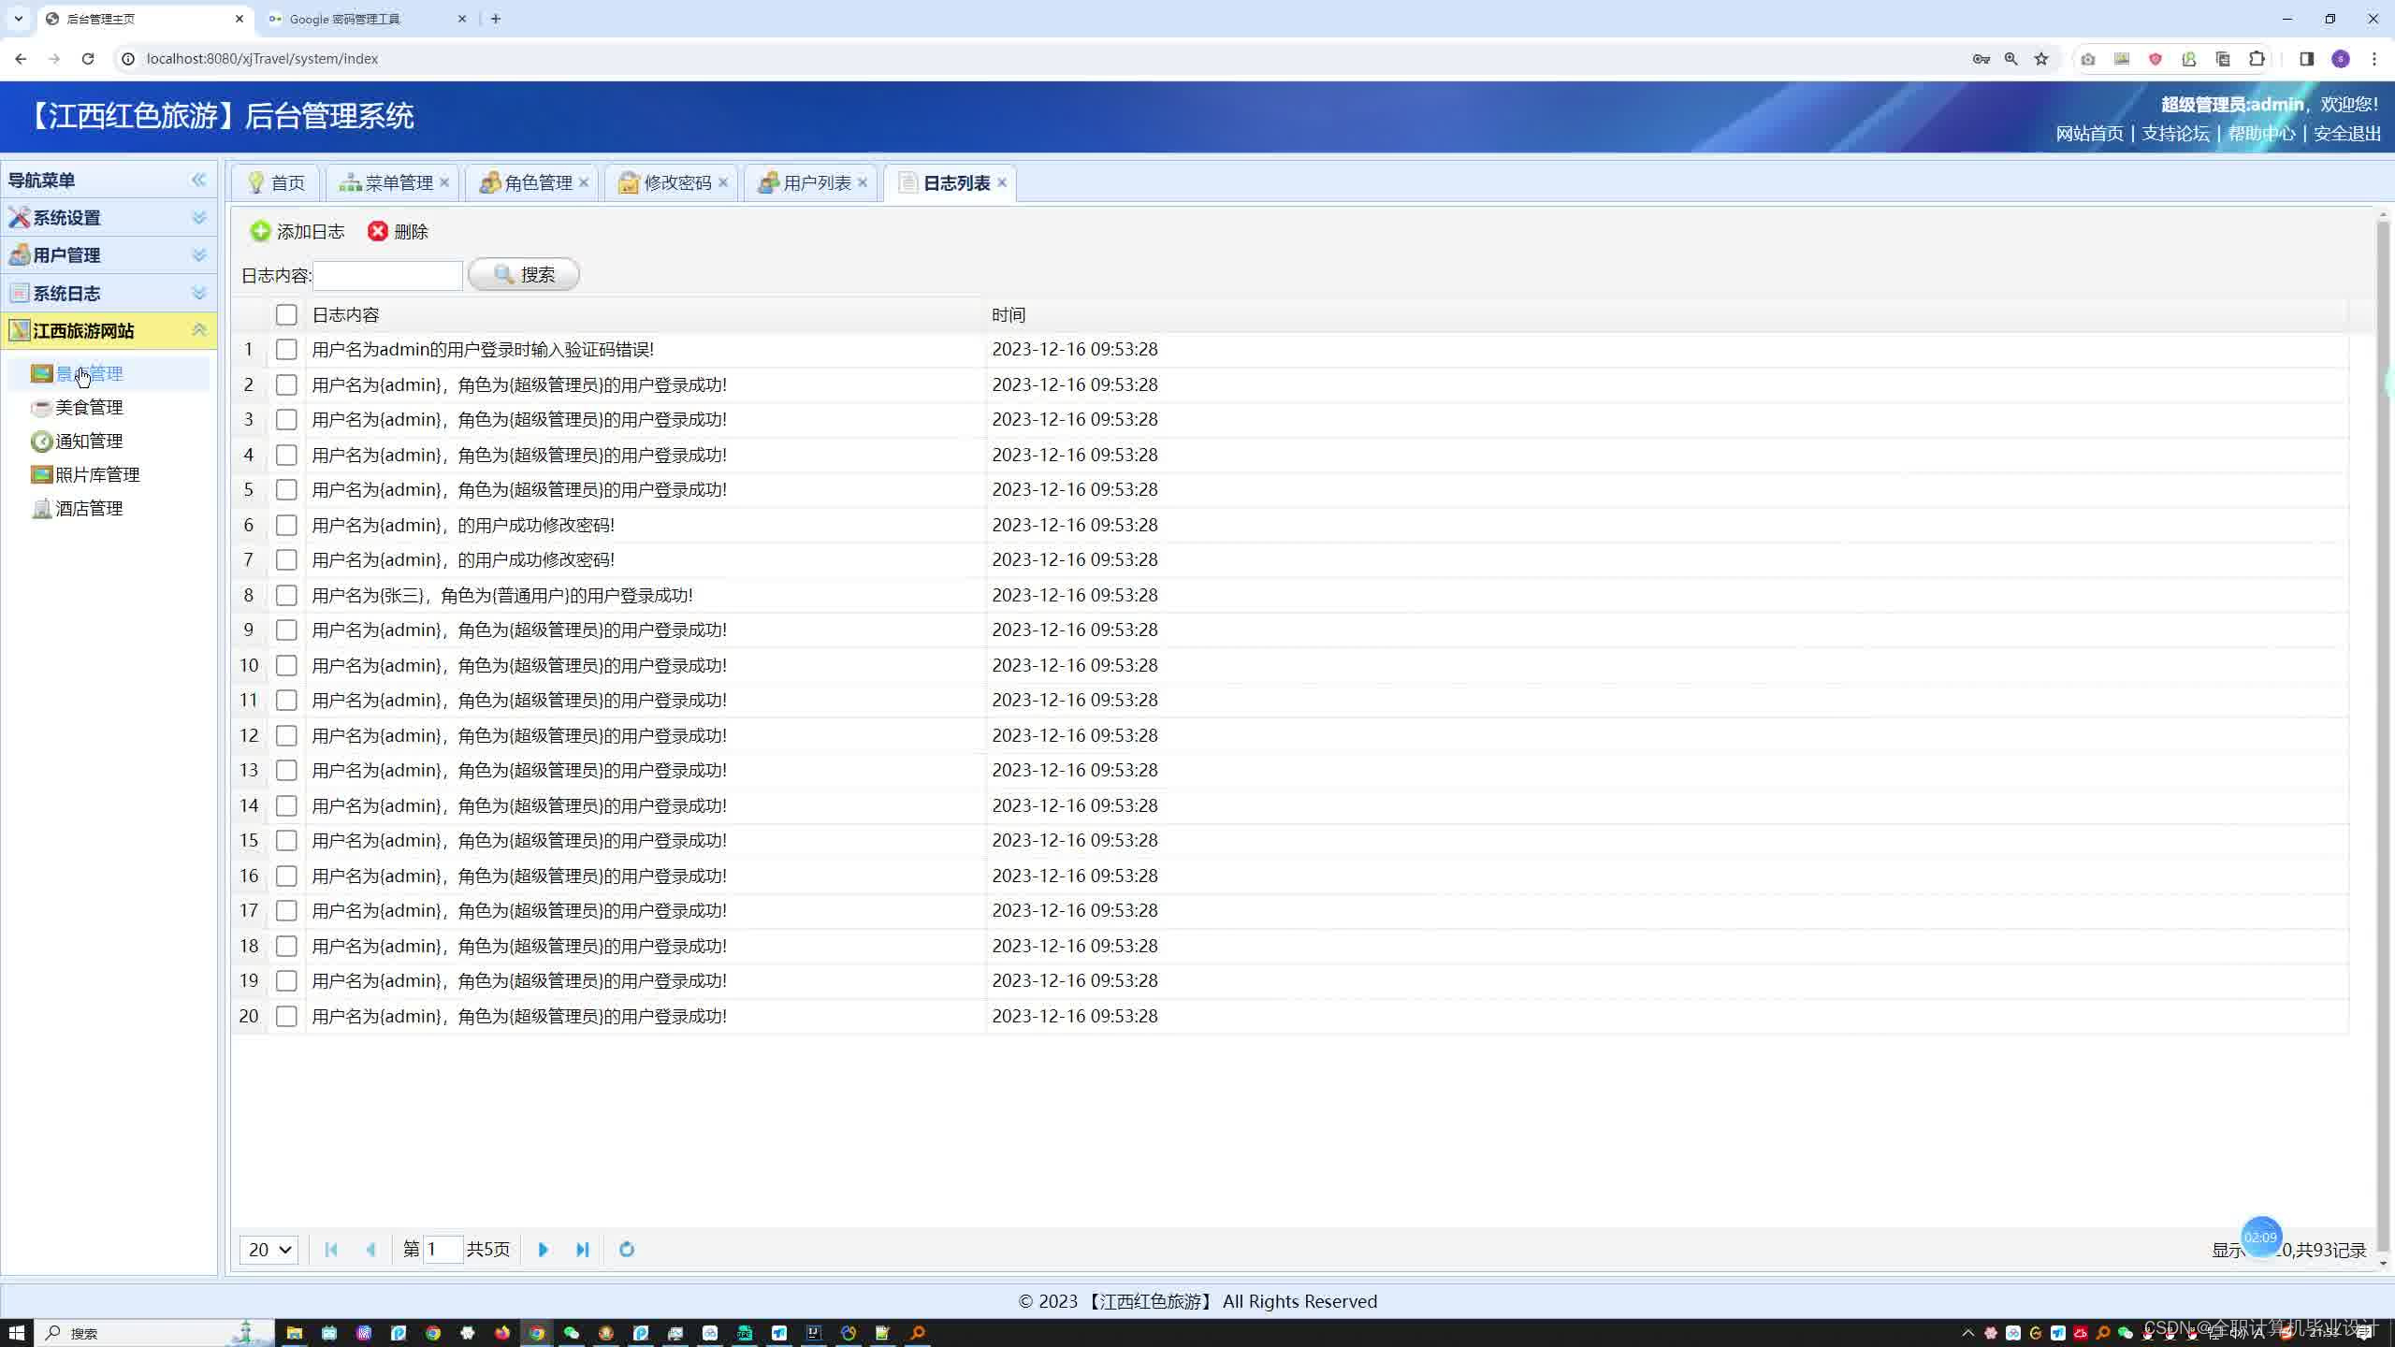The height and width of the screenshot is (1347, 2395).
Task: Click the red delete icon
Action: point(378,231)
